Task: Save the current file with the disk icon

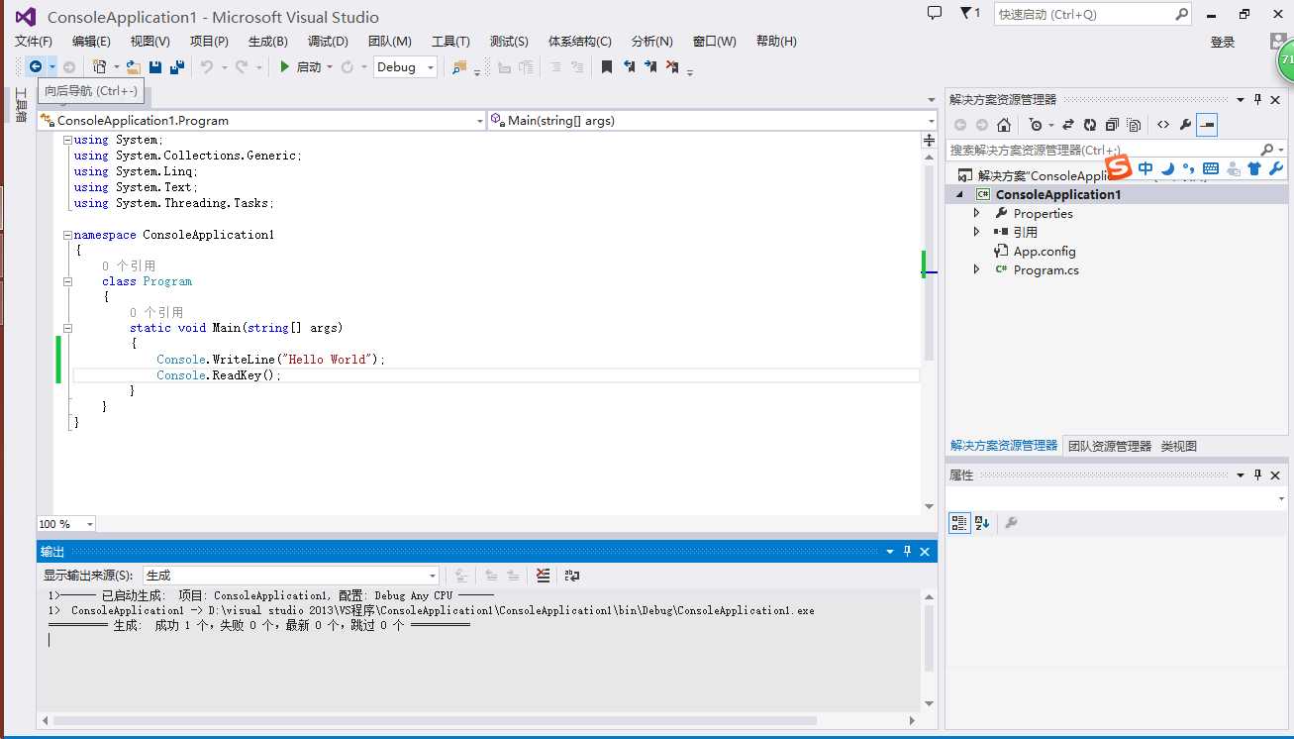Action: pos(155,67)
